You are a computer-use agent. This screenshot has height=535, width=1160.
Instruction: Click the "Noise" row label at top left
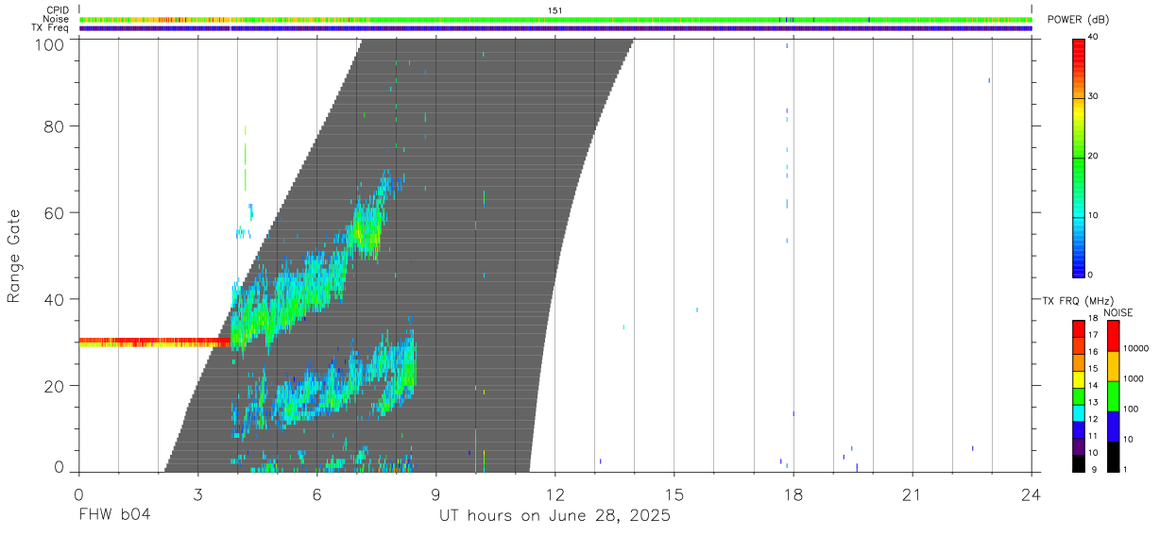tap(56, 19)
